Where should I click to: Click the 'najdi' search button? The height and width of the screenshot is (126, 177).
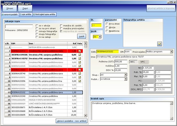82,36
